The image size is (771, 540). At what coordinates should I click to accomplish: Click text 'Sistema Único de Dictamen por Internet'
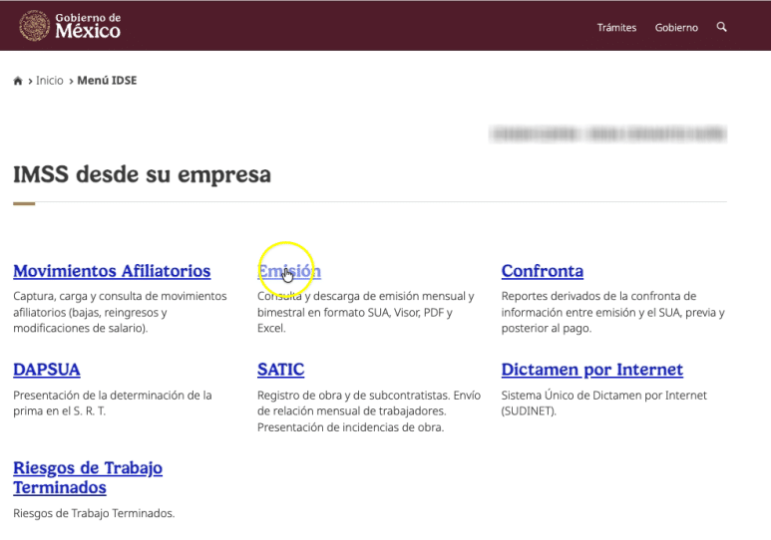pos(604,403)
